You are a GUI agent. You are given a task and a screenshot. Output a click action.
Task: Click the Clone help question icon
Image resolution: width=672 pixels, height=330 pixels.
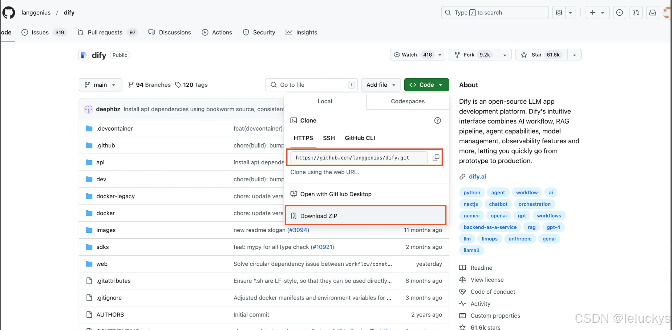tap(438, 120)
